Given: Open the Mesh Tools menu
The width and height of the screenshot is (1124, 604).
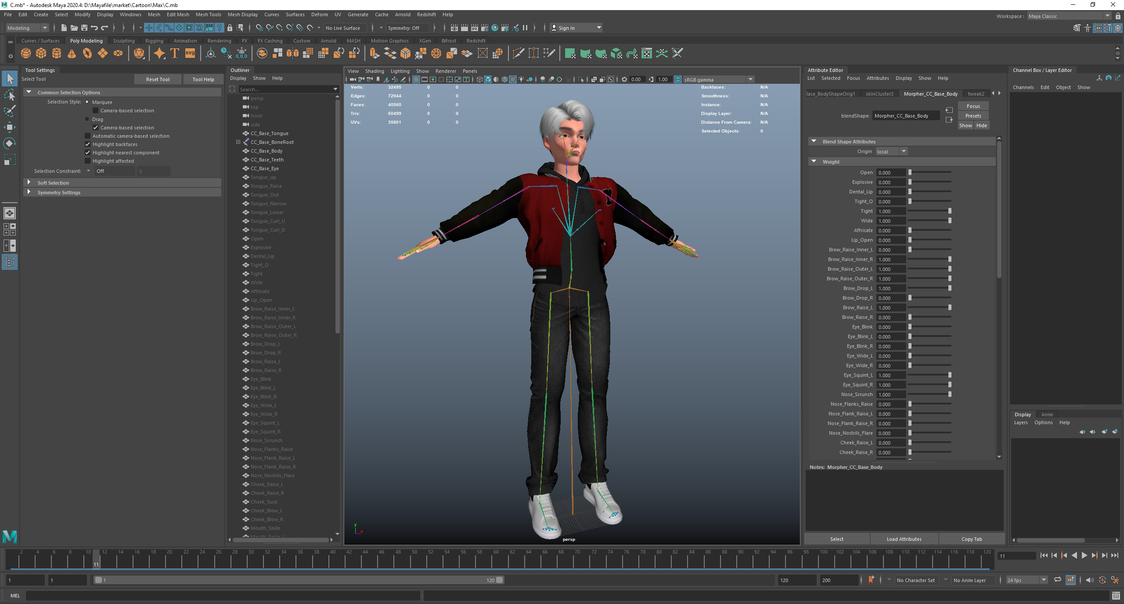Looking at the screenshot, I should pyautogui.click(x=208, y=14).
